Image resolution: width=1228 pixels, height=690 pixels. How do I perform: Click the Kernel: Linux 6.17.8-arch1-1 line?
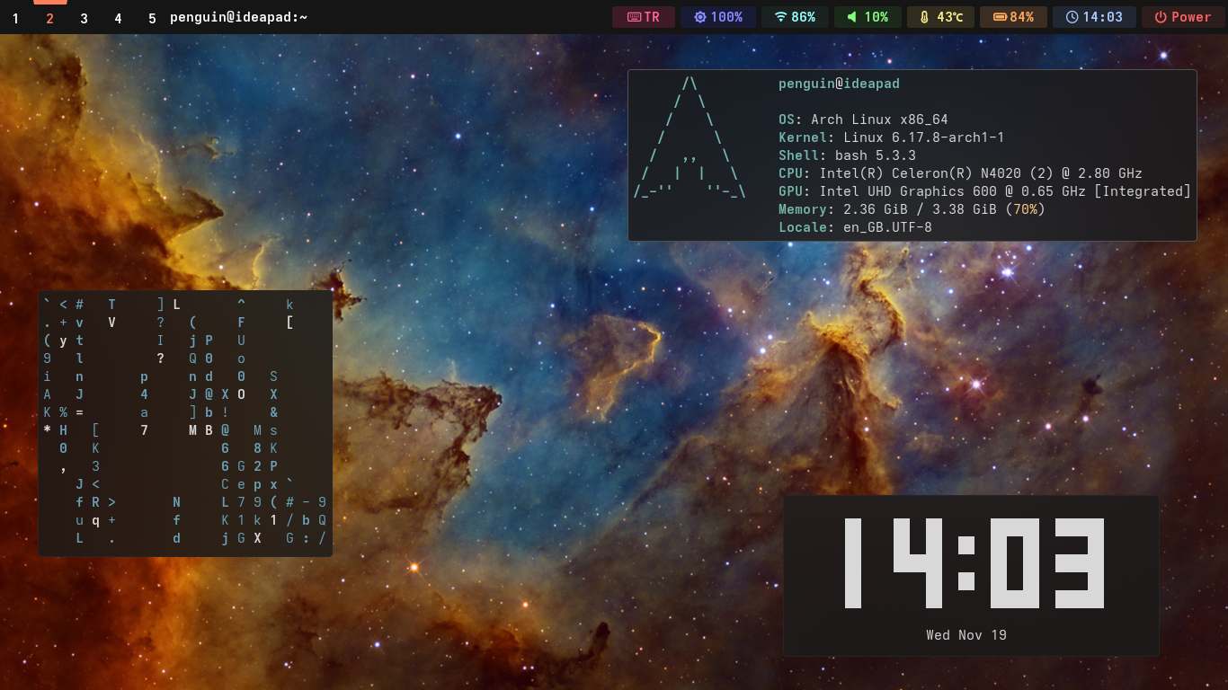click(x=892, y=137)
